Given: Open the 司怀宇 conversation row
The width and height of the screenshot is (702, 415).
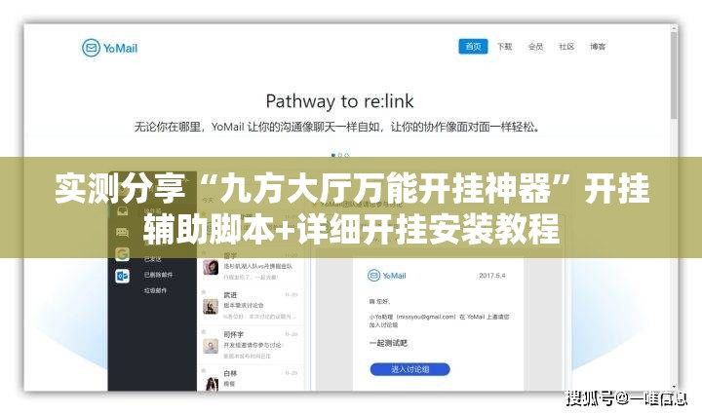Looking at the screenshot, I should tap(250, 345).
